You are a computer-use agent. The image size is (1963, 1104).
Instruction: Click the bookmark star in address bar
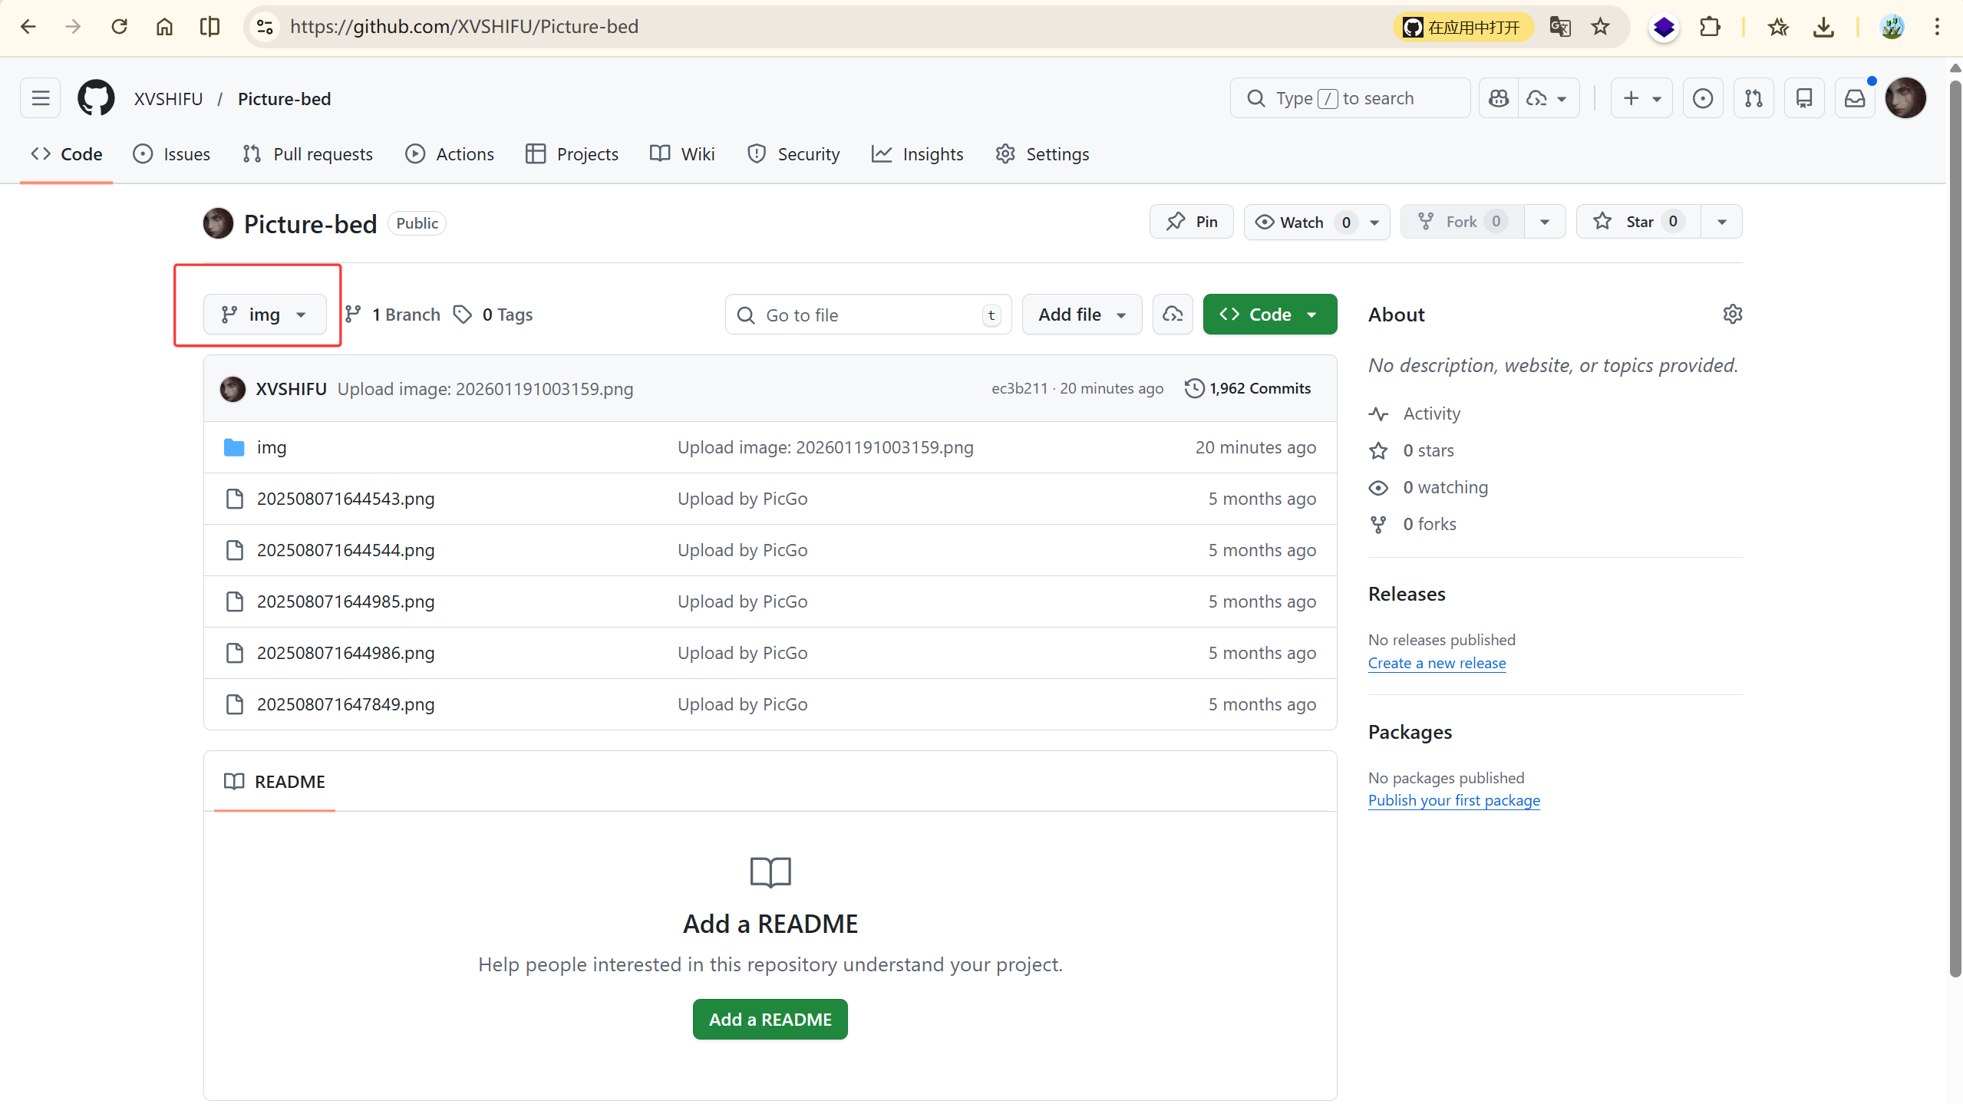click(1600, 27)
